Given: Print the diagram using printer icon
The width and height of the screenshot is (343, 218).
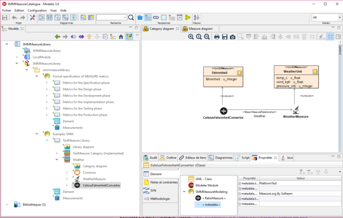Looking at the screenshot, I should 217,37.
